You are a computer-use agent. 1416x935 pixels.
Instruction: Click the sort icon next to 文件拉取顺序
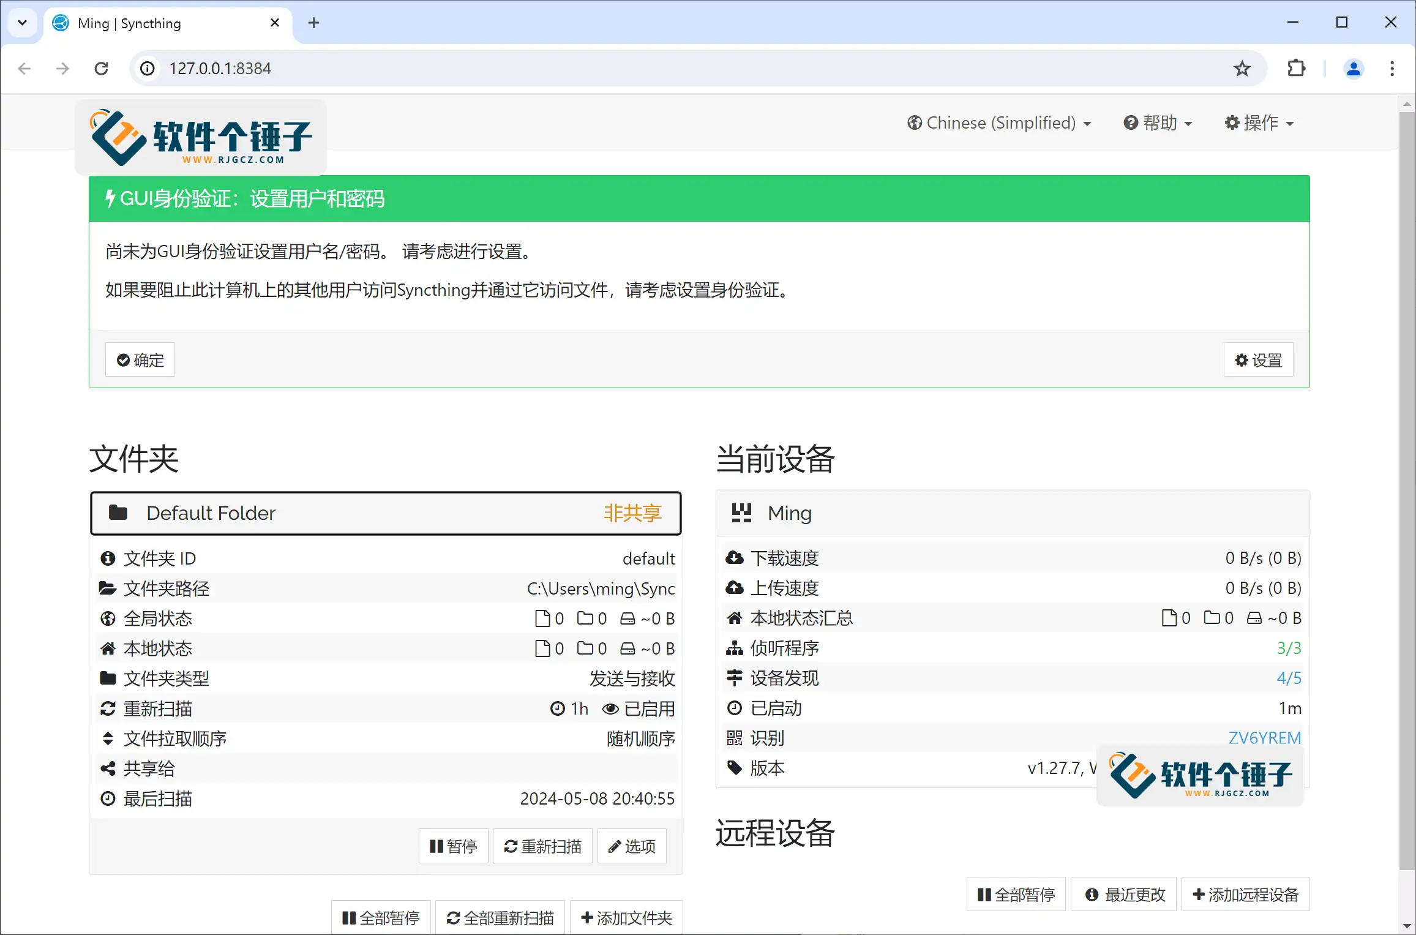108,738
